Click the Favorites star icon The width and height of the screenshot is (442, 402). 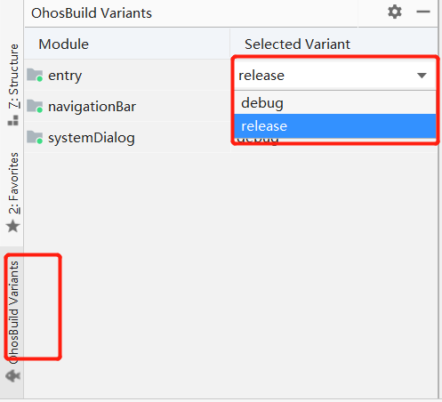coord(13,227)
